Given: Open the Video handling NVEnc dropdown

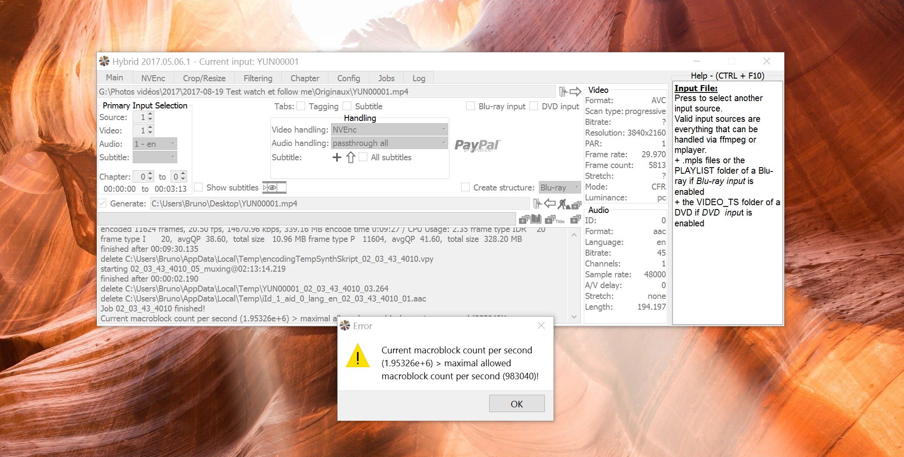Looking at the screenshot, I should 389,130.
